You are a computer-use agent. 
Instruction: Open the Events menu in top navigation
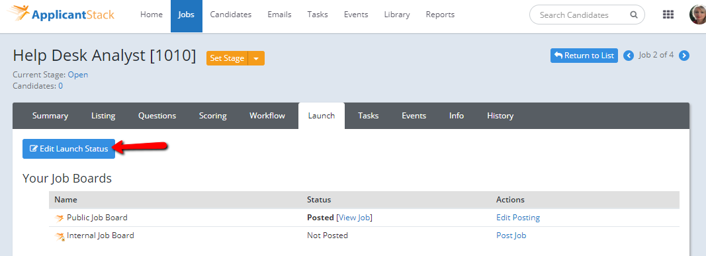coord(356,15)
